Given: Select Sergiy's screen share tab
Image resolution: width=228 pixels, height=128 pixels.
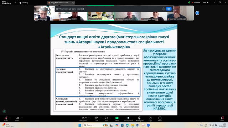Looking at the screenshot, I should [x=59, y=2].
